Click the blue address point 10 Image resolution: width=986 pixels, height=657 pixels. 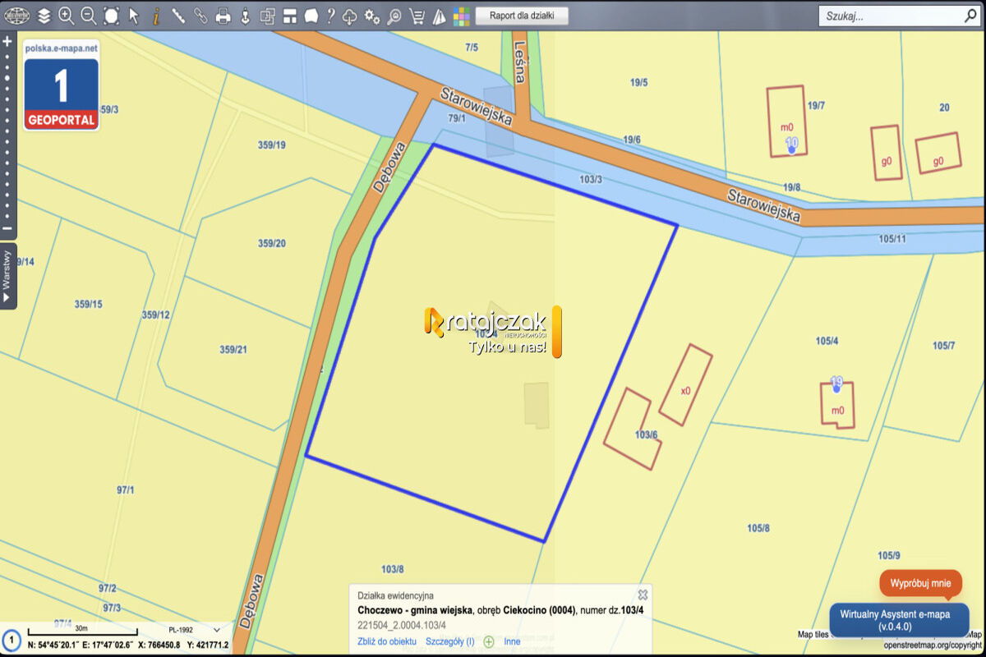point(792,146)
